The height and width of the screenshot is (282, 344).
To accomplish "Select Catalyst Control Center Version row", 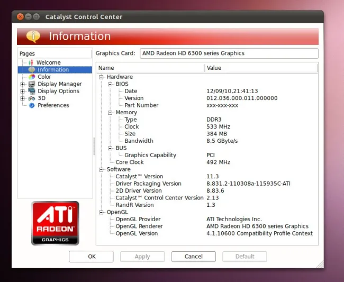I will coord(207,198).
